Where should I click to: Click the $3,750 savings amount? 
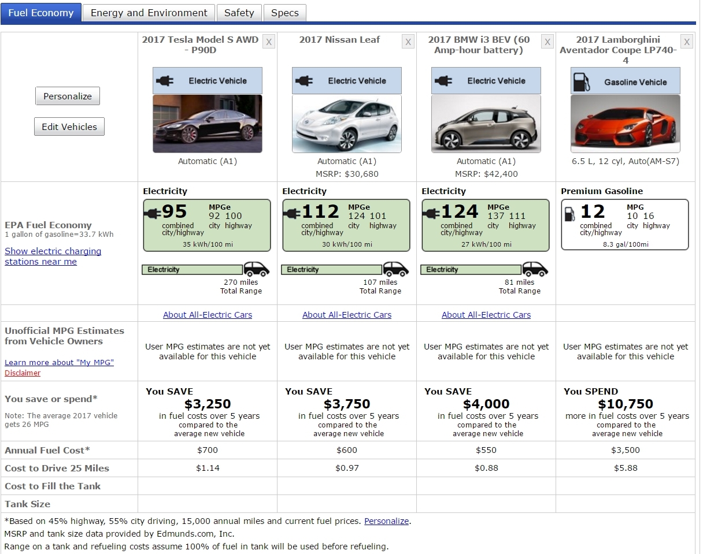pyautogui.click(x=347, y=404)
